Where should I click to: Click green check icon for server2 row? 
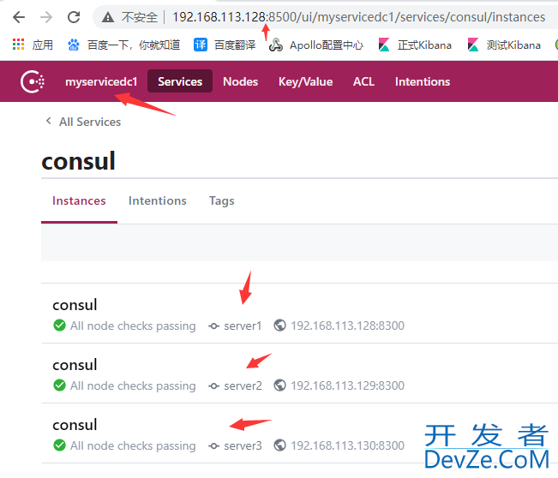59,385
